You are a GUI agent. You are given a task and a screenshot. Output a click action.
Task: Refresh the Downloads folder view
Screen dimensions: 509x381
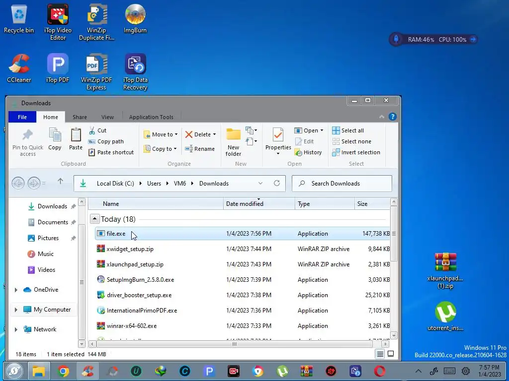[x=276, y=184]
